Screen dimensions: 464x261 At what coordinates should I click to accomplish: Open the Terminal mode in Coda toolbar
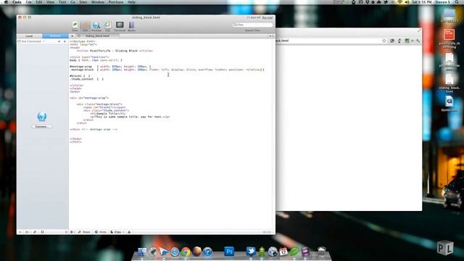pos(120,26)
